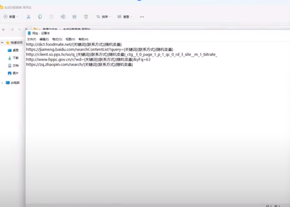Click the jiameng.baidu.com URL line

pyautogui.click(x=100, y=49)
